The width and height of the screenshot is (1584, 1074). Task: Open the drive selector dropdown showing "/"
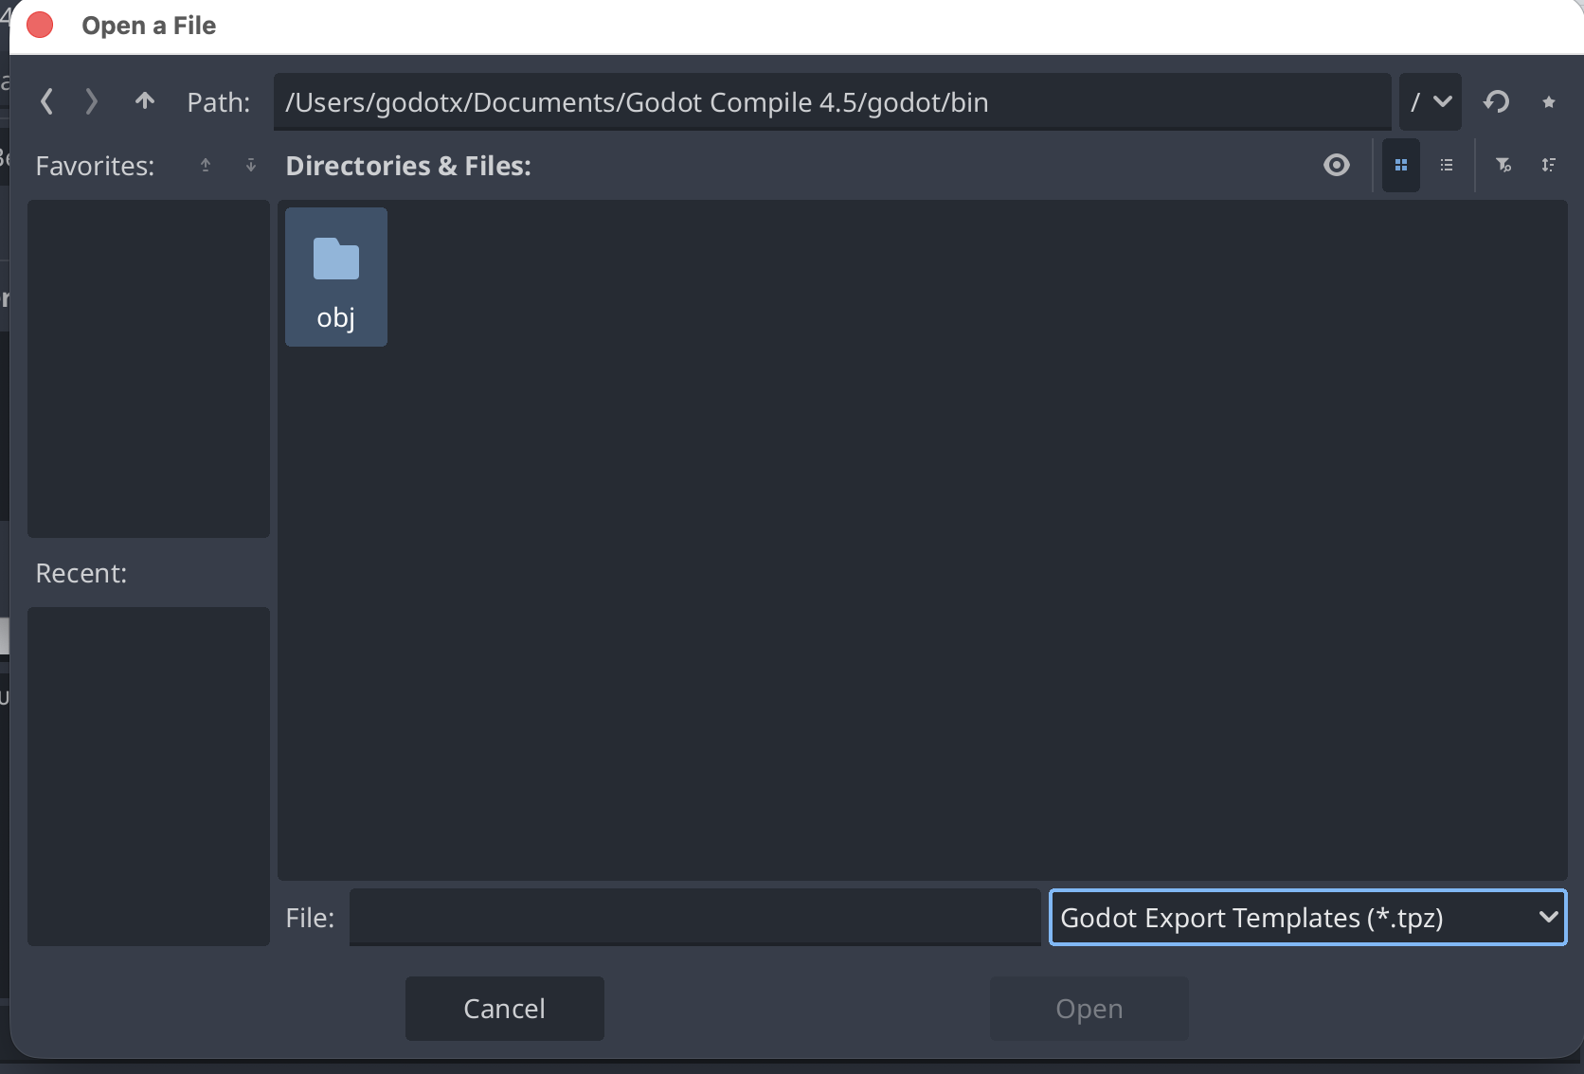(1430, 101)
